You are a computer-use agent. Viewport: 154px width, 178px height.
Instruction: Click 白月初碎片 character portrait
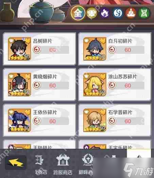pyautogui.click(x=95, y=49)
